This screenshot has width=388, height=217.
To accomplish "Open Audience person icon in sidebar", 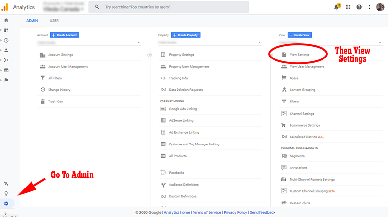I will [6, 50].
